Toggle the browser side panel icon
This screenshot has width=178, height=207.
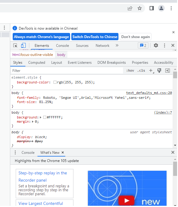click(x=152, y=8)
